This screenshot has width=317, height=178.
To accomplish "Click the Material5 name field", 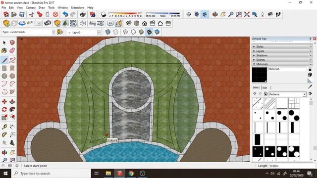I will [x=287, y=69].
